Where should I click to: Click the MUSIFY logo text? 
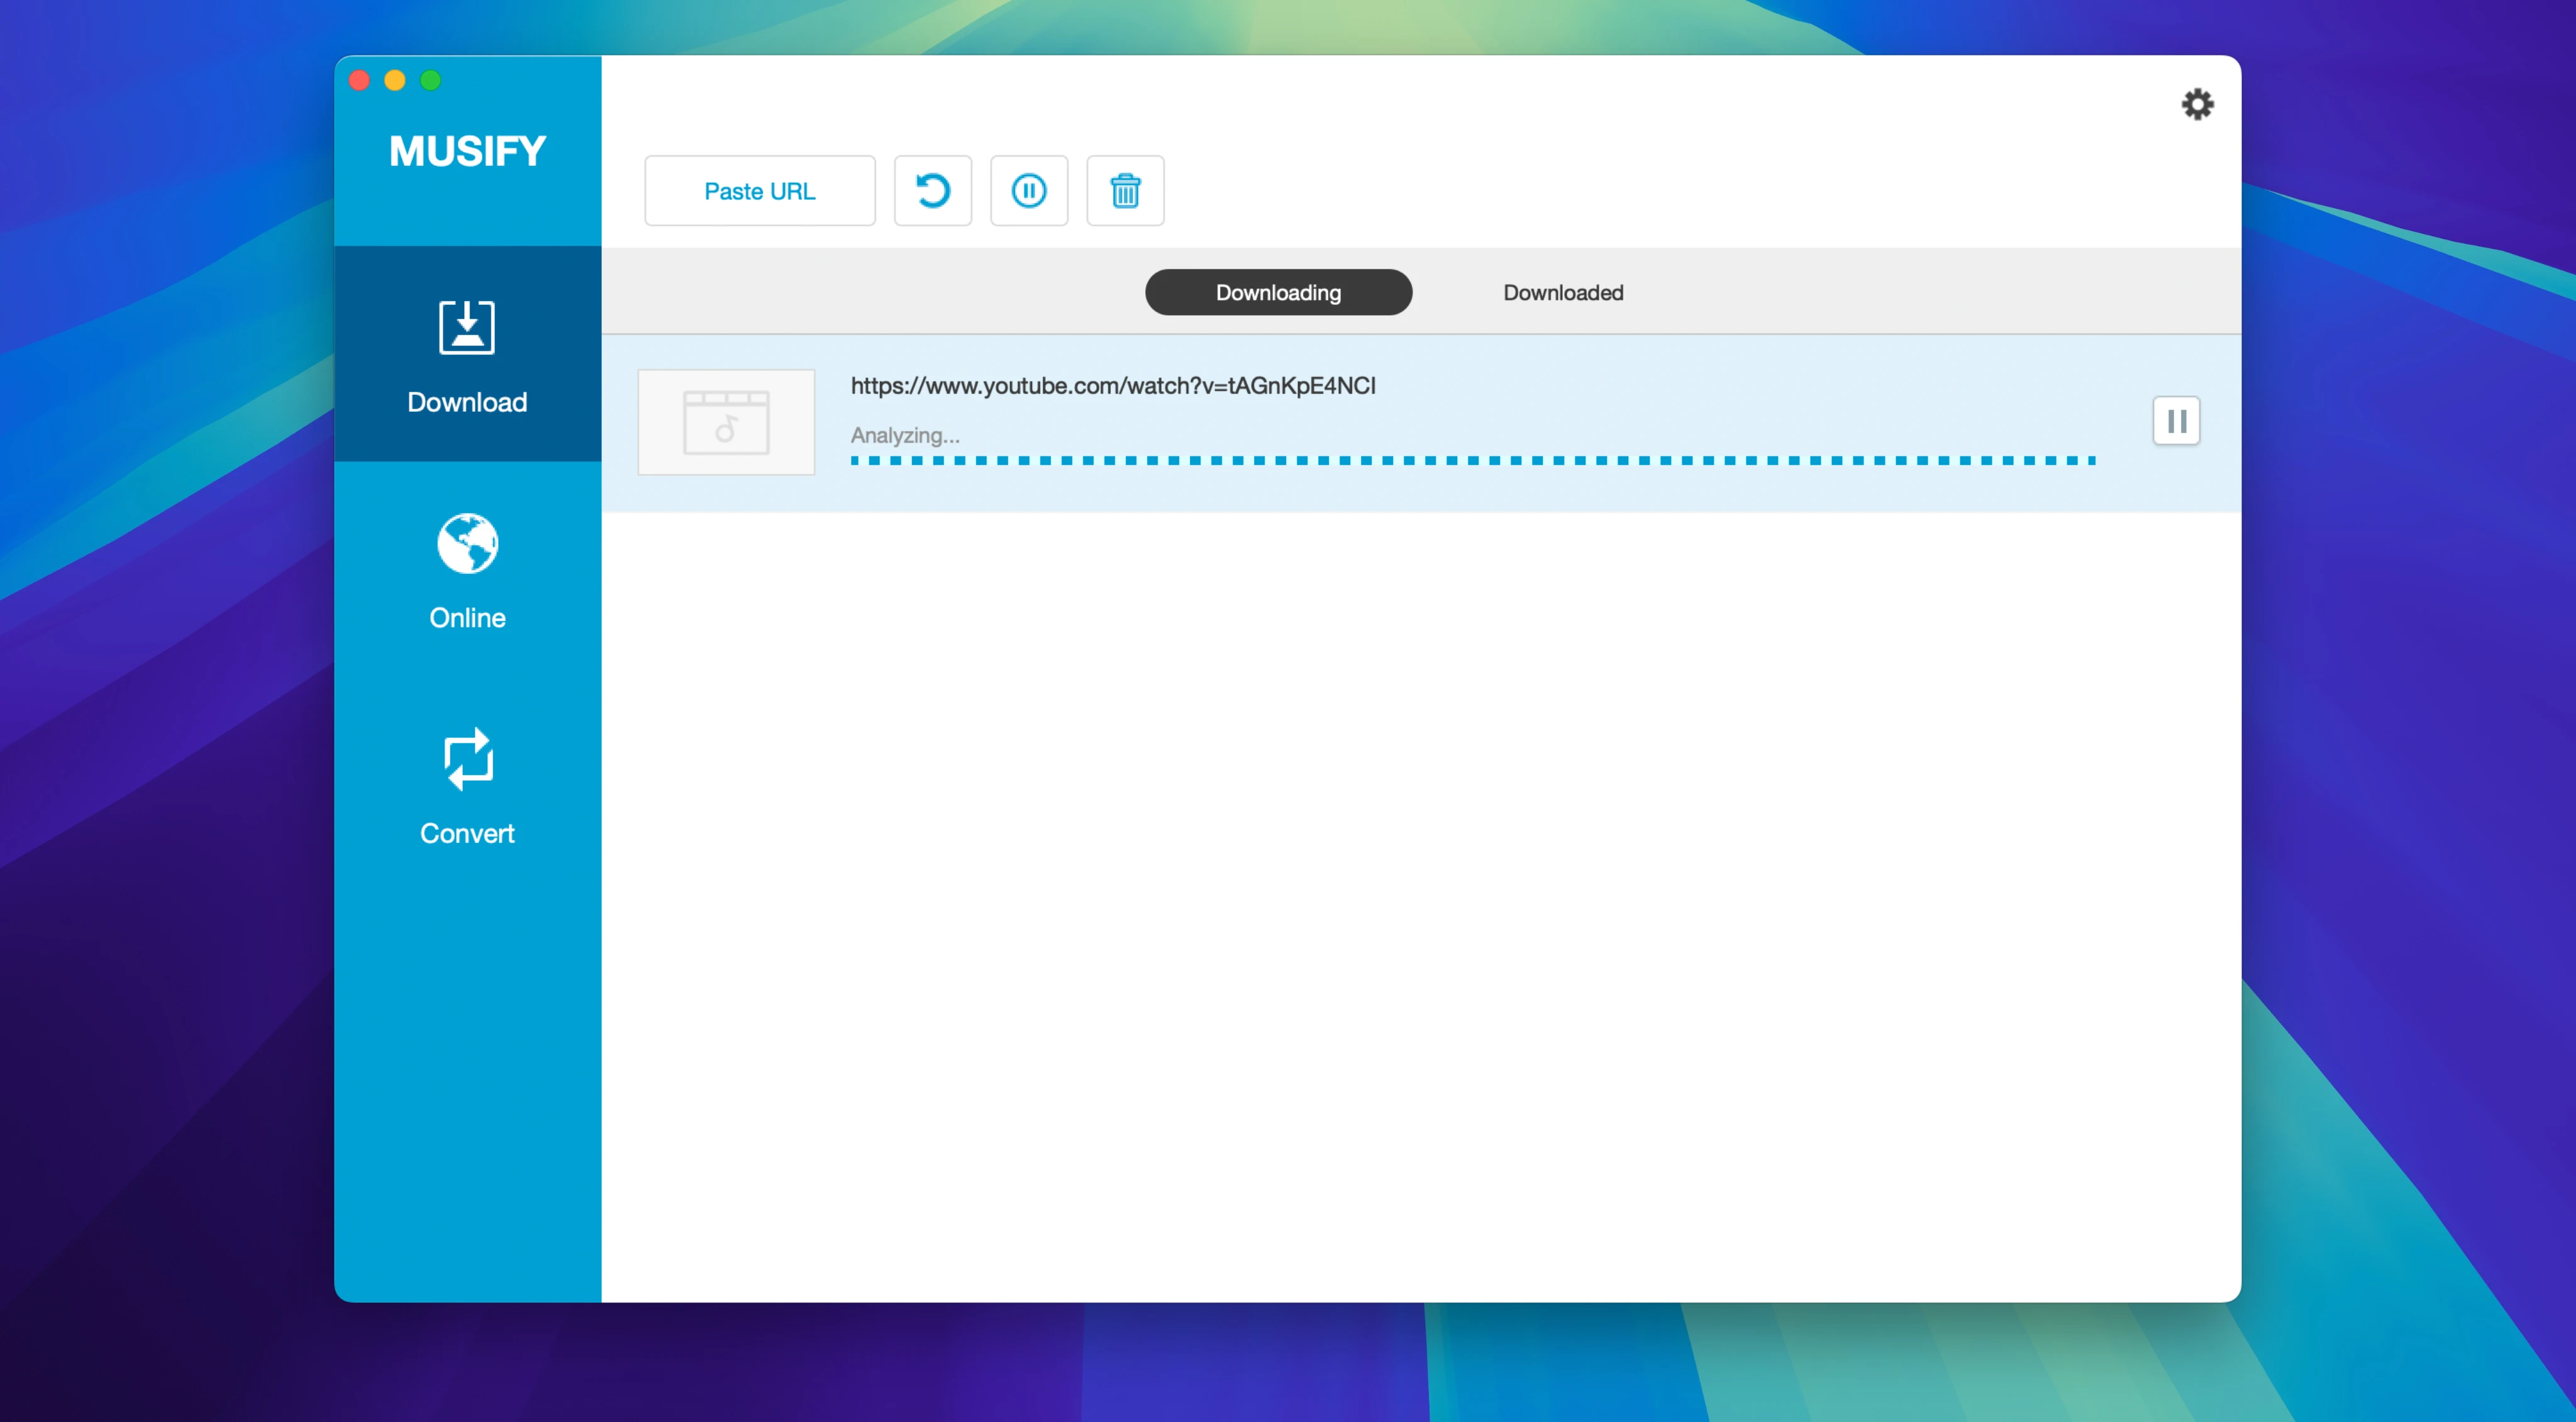point(467,152)
